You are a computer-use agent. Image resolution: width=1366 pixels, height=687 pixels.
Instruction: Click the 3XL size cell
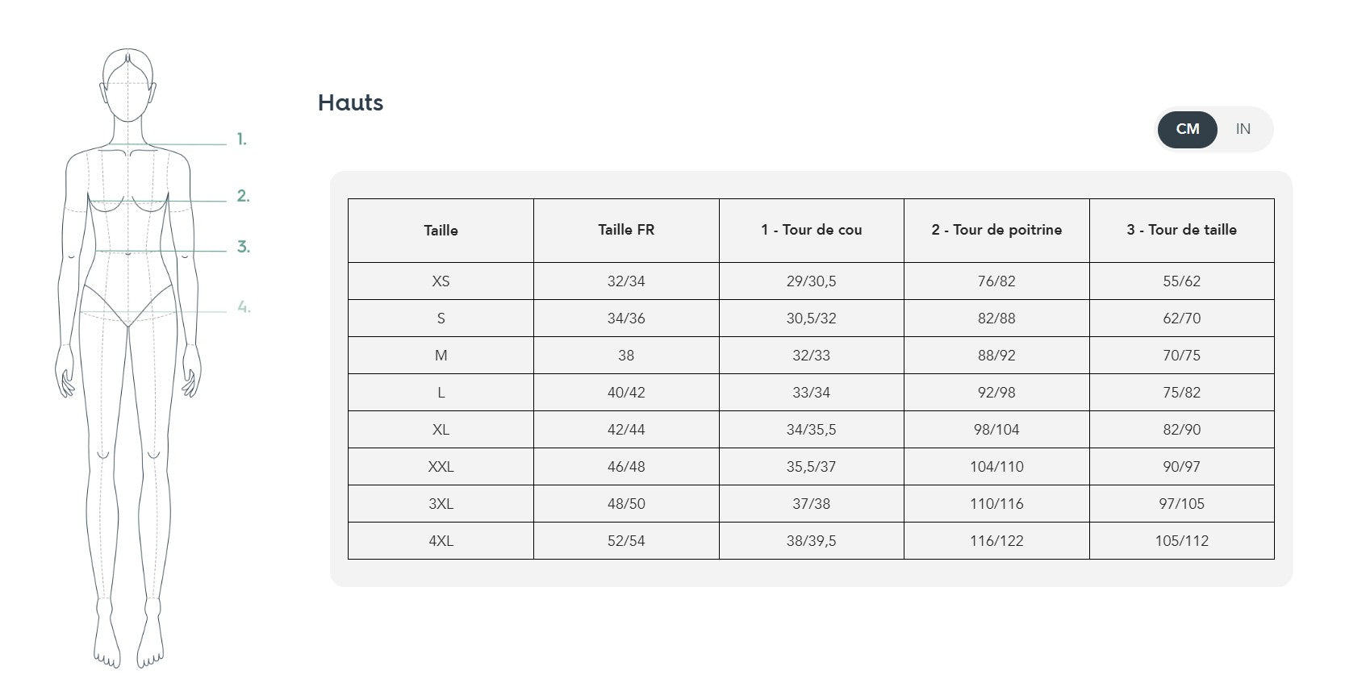coord(441,504)
